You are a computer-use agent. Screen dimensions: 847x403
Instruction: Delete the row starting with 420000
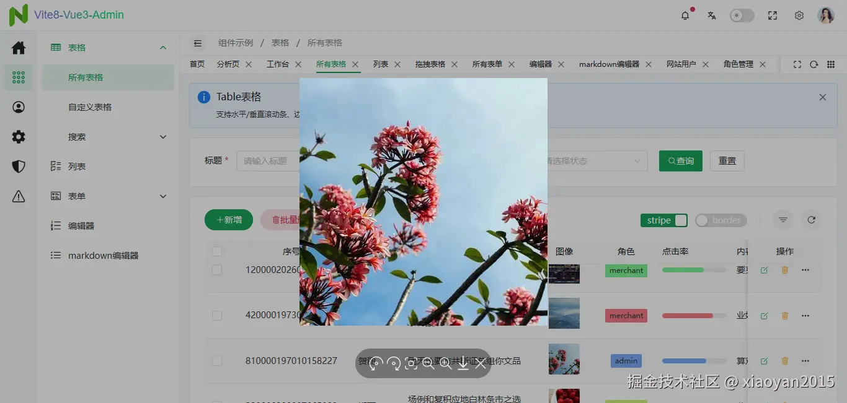click(x=785, y=316)
